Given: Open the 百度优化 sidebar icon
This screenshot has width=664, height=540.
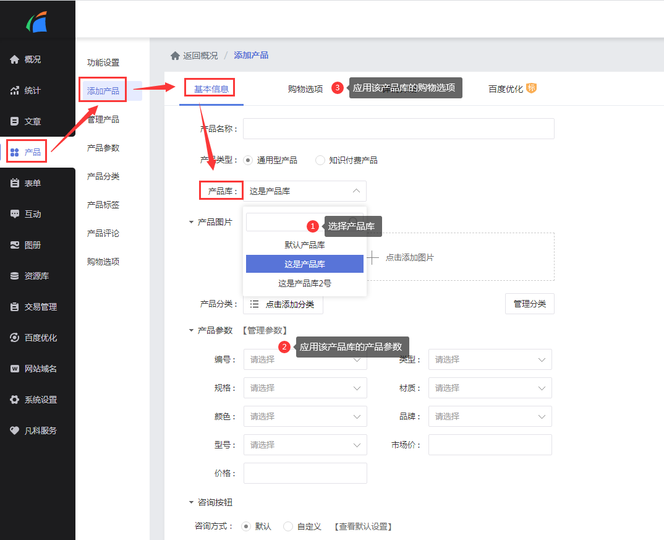Looking at the screenshot, I should tap(14, 338).
